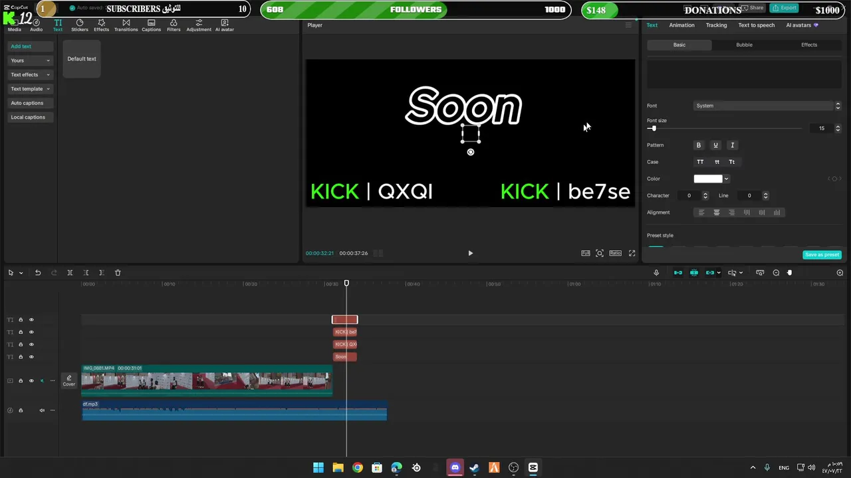
Task: Click the Ratio button in player
Action: pos(615,253)
